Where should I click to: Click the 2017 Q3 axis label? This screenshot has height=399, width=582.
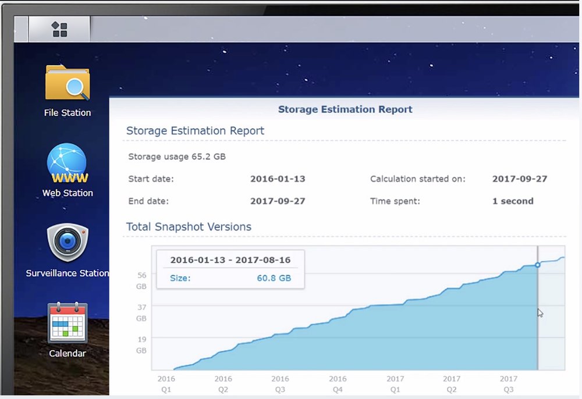tap(509, 384)
